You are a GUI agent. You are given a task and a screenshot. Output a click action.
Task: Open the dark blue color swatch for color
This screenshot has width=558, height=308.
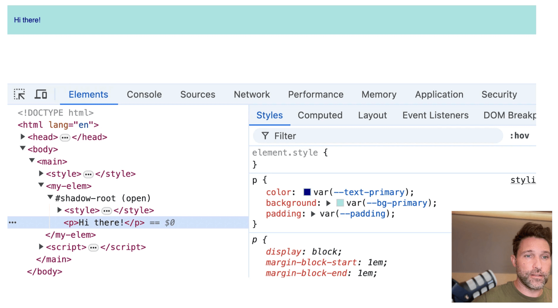pos(307,192)
